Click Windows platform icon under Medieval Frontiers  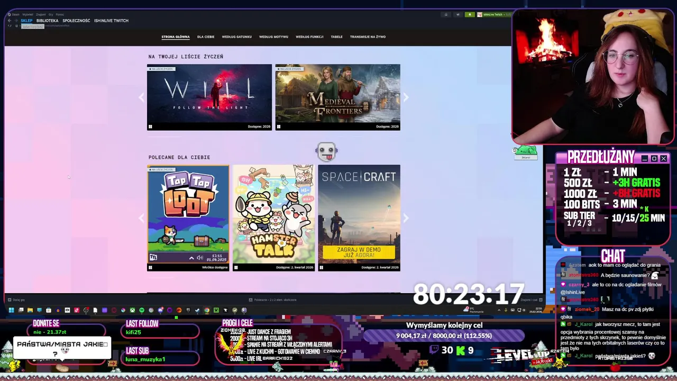[279, 126]
